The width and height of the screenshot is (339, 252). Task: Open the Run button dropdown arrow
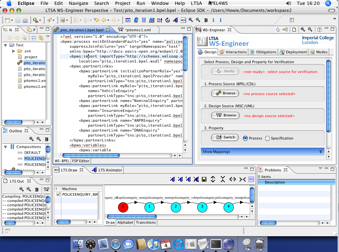click(40, 20)
